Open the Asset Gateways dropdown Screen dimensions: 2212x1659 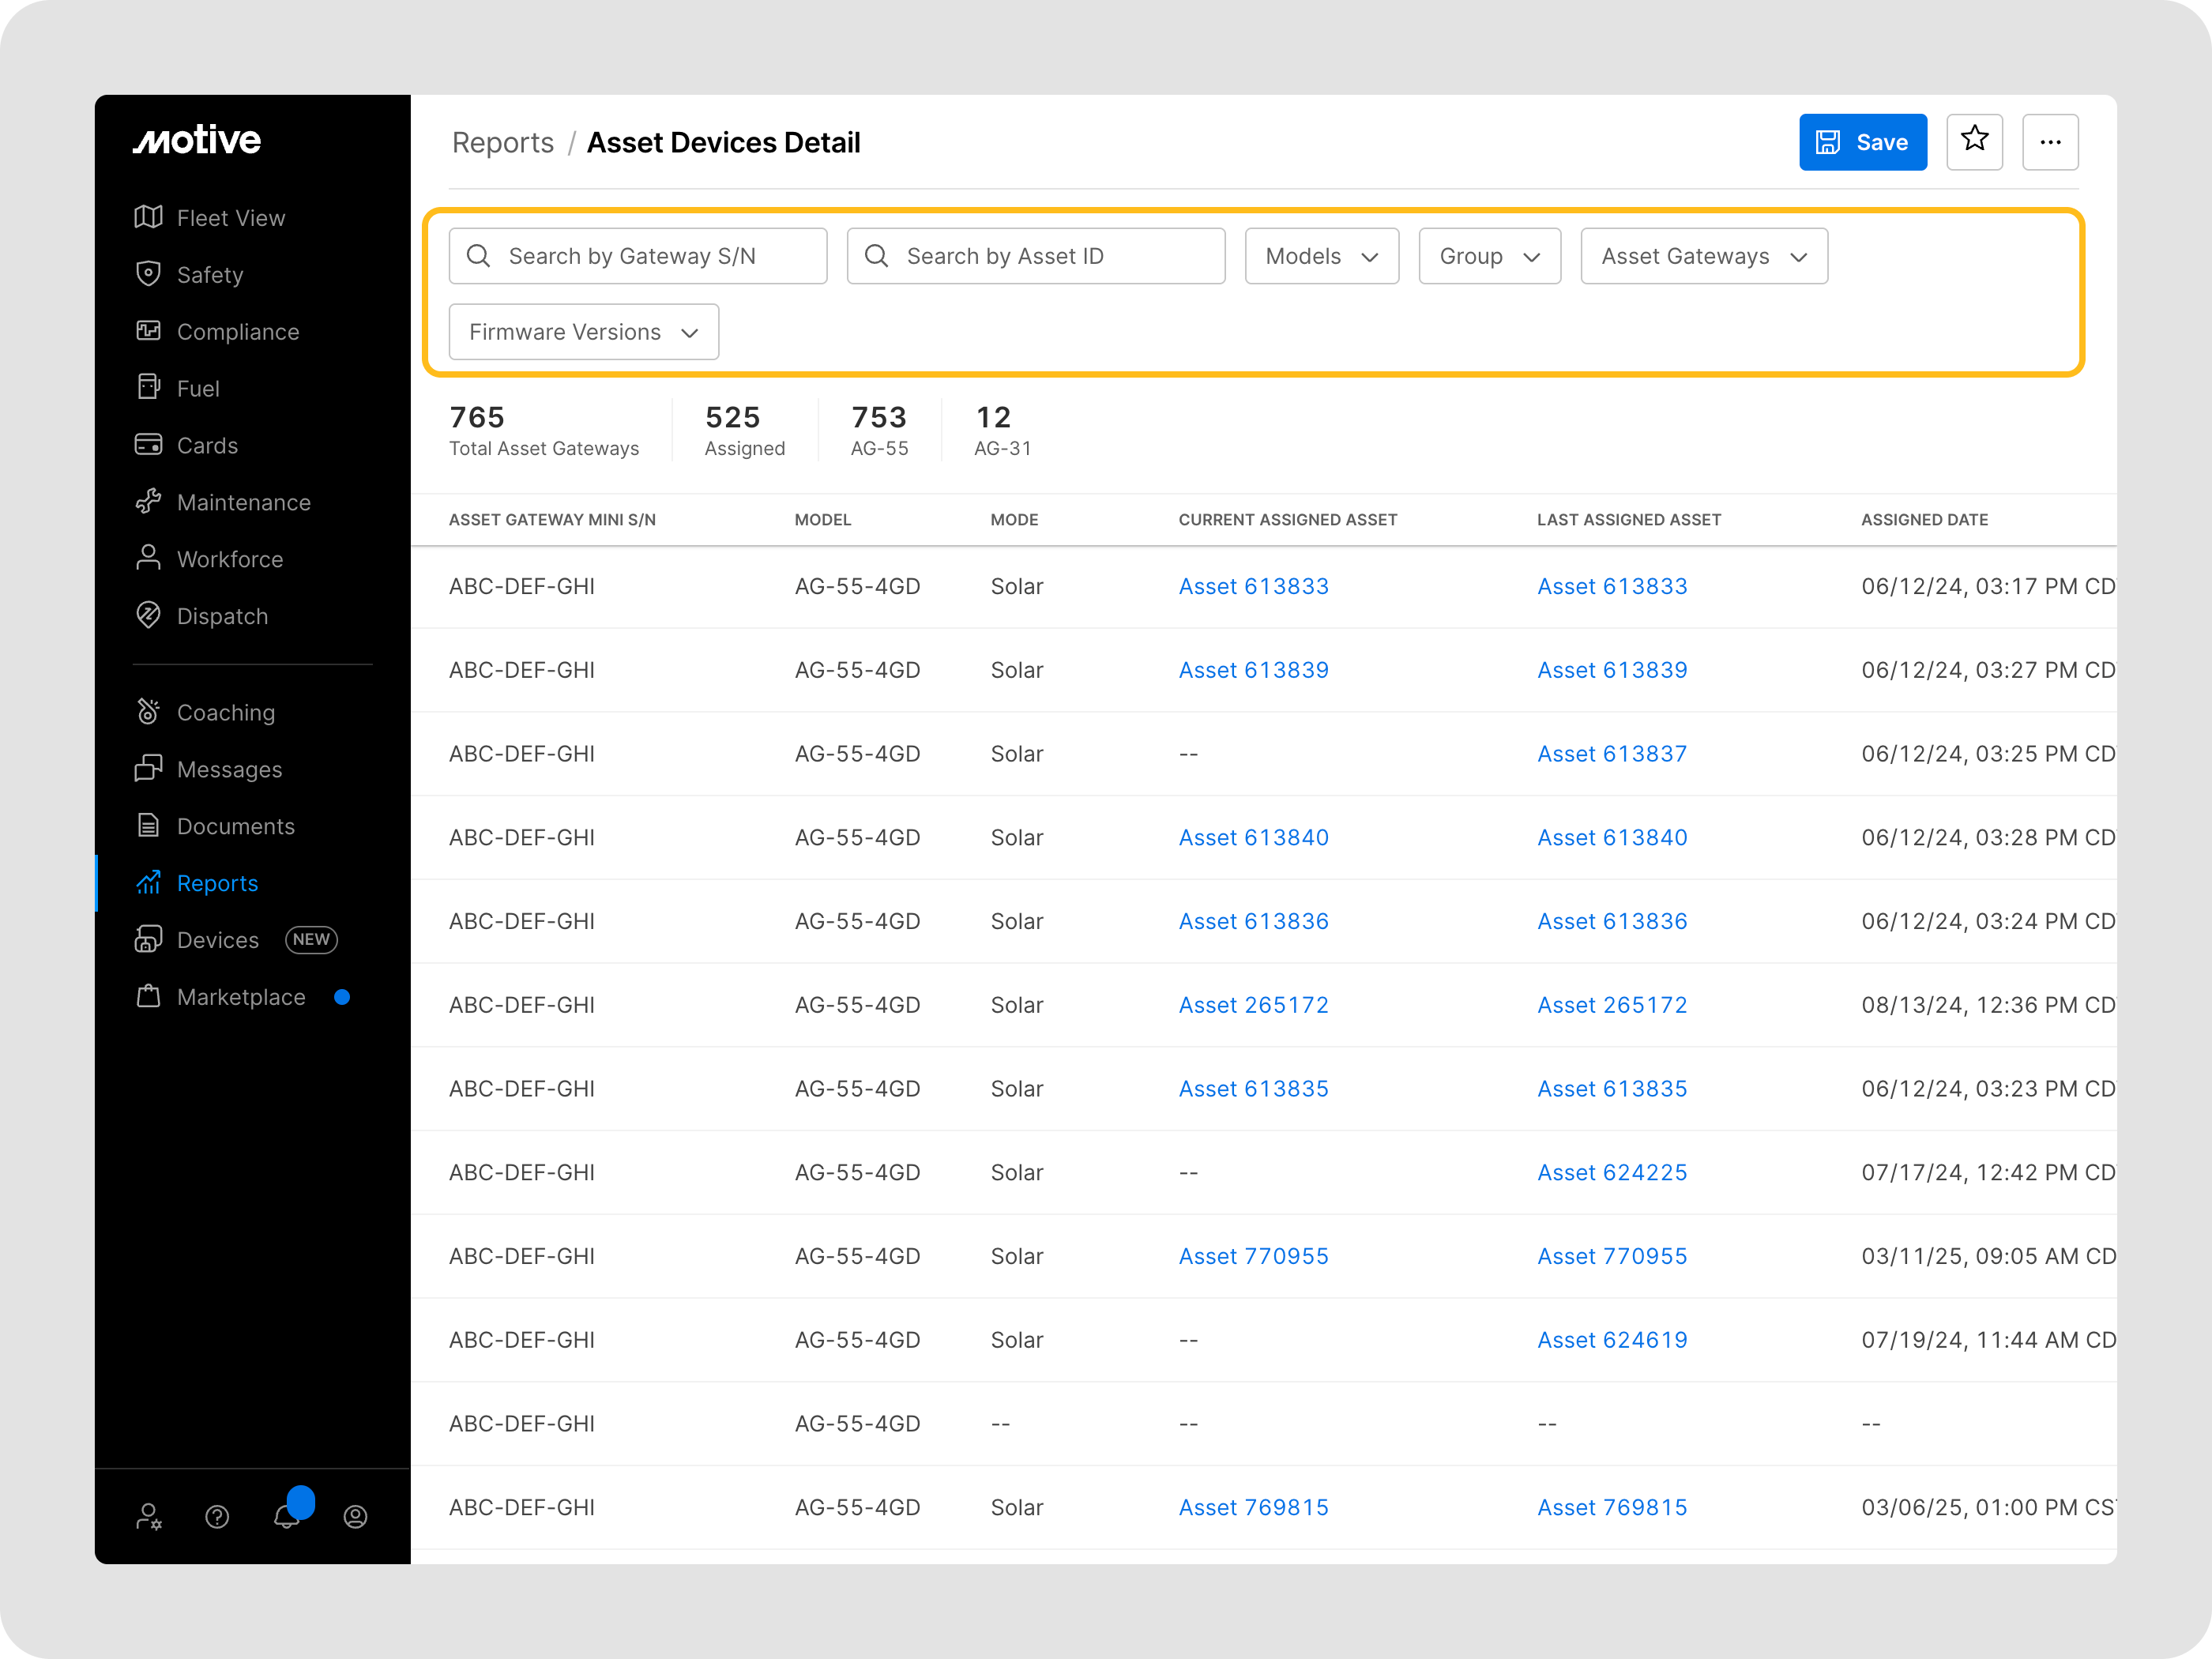(1703, 256)
